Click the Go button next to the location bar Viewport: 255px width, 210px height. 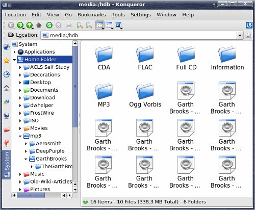point(248,35)
